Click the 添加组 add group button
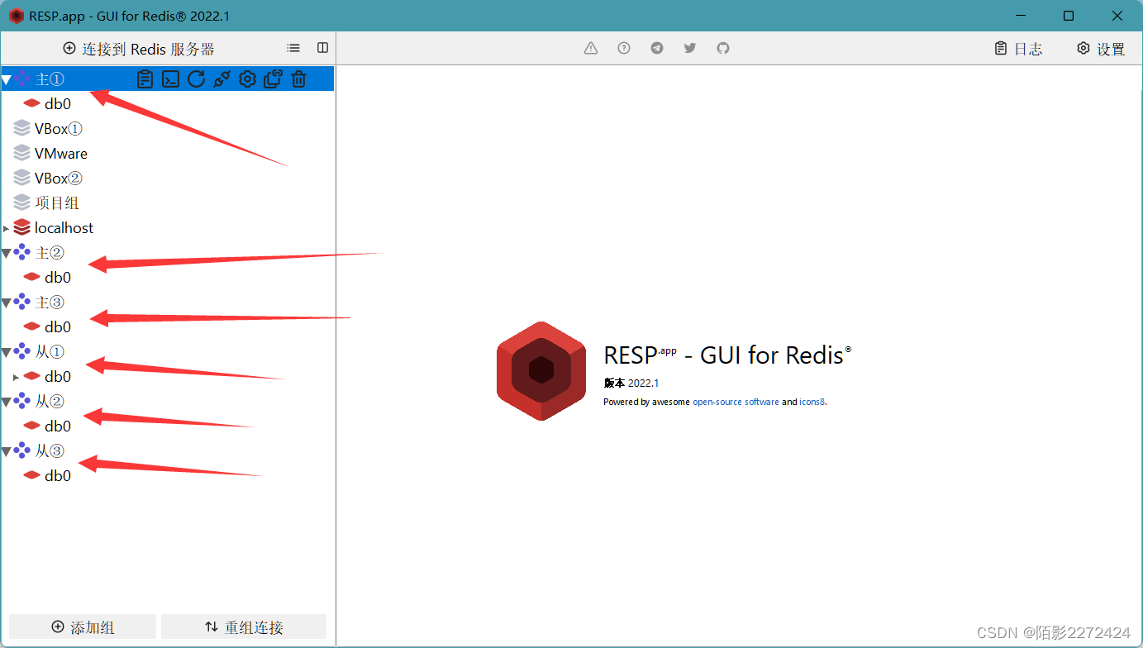 tap(83, 627)
